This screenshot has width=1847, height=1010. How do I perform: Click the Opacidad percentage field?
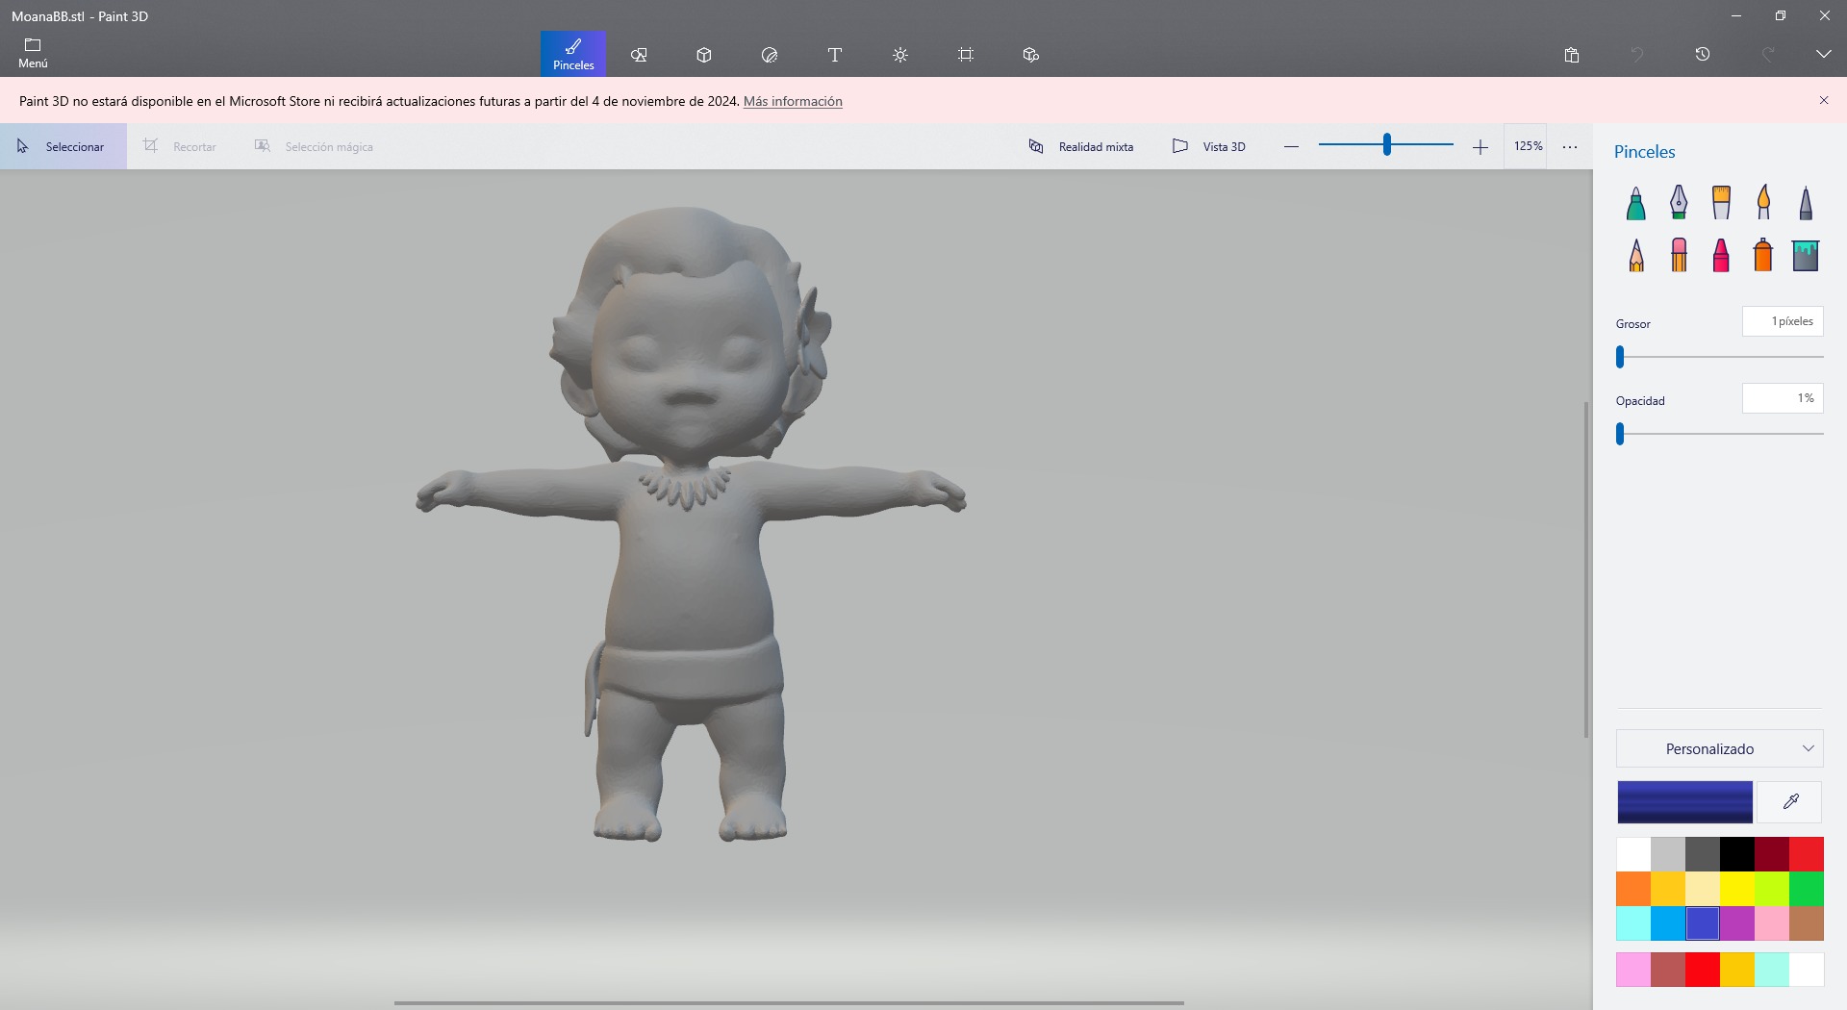click(1783, 398)
